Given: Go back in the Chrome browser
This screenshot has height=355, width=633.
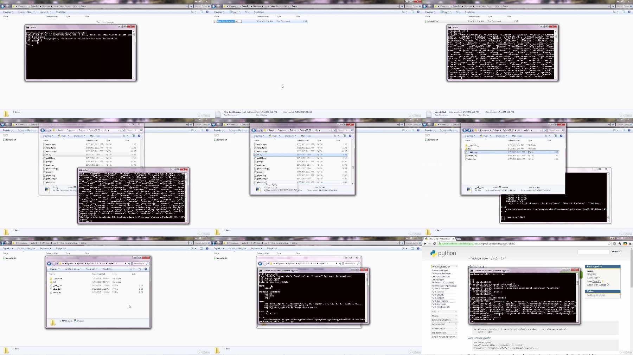Looking at the screenshot, I should click(425, 243).
